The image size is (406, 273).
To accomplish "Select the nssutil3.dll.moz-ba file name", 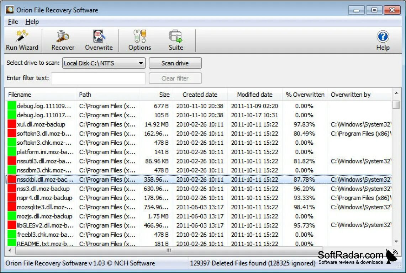I will tap(44, 161).
